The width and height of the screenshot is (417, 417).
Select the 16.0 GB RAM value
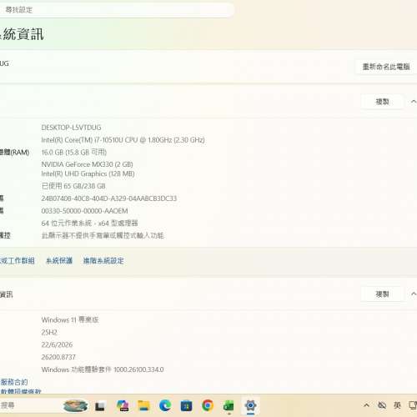click(x=74, y=153)
